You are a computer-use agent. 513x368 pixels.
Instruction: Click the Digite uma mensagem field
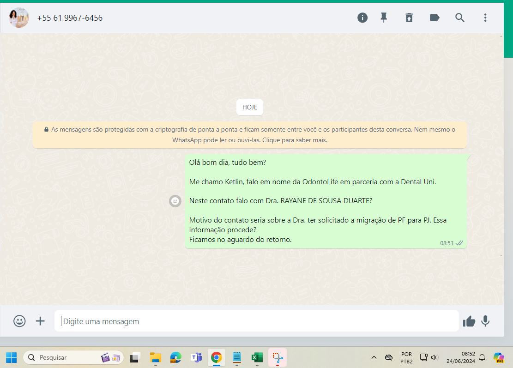click(x=257, y=321)
